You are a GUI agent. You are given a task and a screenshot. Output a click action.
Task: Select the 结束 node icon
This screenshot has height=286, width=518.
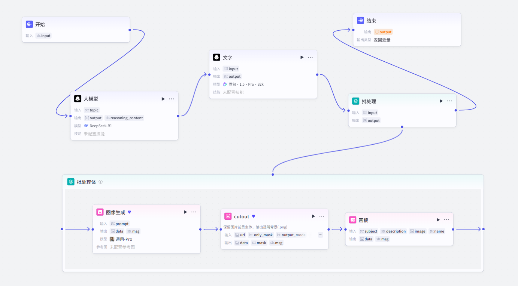point(361,21)
